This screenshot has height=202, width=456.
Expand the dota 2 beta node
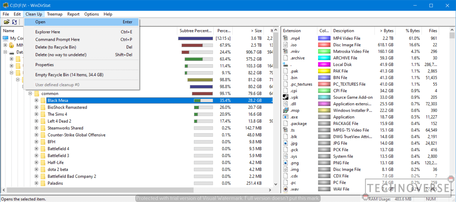[36, 169]
